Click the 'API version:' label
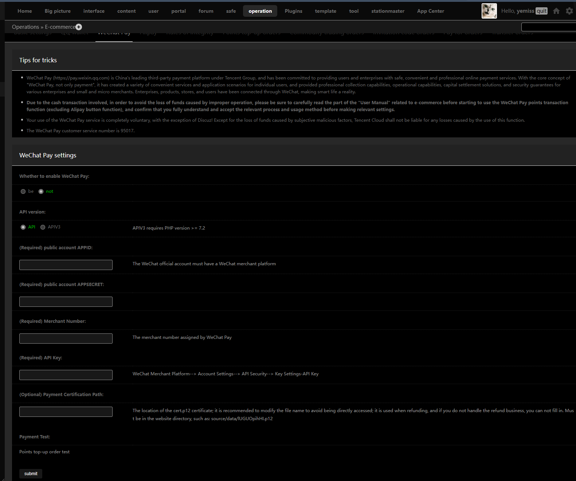This screenshot has height=481, width=576. click(32, 212)
